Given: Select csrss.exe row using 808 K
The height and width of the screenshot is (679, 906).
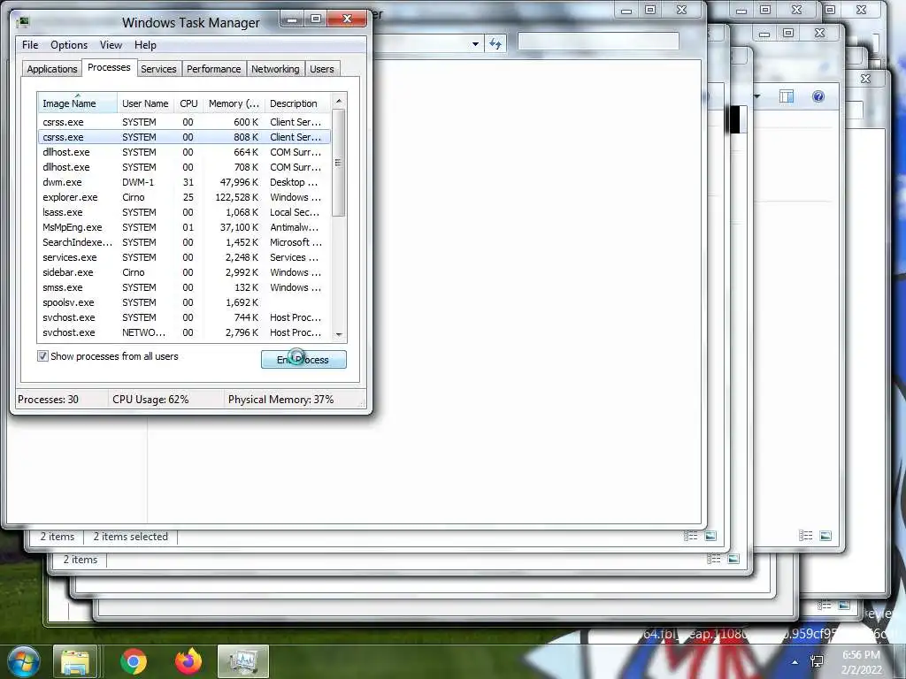Looking at the screenshot, I should (x=184, y=137).
